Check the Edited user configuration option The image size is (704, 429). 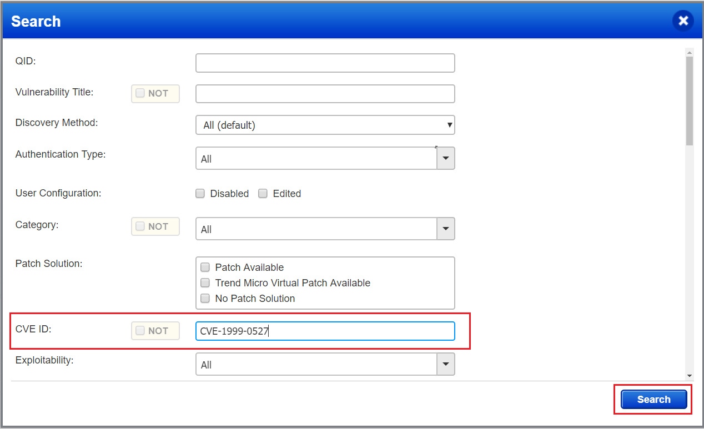point(263,193)
